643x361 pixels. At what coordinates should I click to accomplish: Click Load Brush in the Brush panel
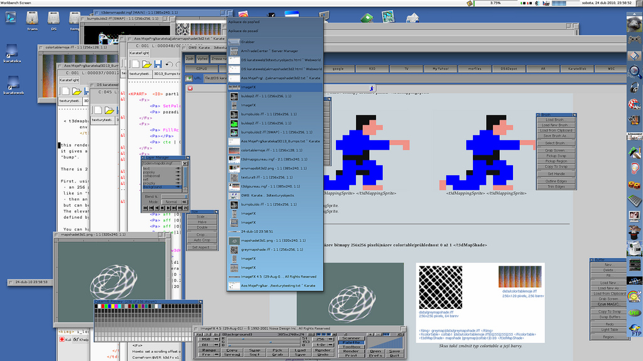554,120
